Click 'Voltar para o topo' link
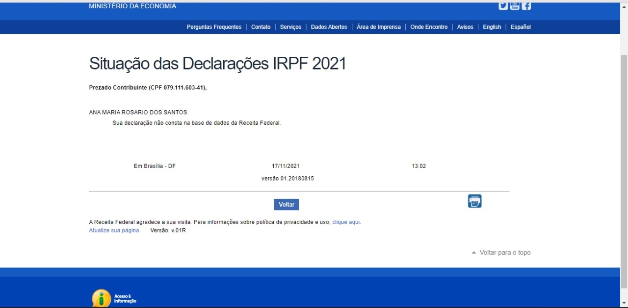The image size is (628, 308). click(x=505, y=253)
